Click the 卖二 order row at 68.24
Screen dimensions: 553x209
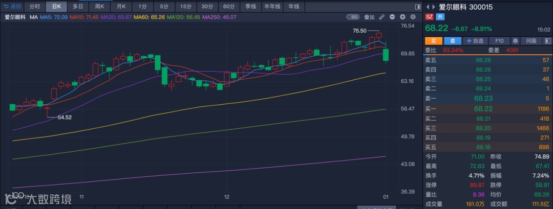click(487, 89)
